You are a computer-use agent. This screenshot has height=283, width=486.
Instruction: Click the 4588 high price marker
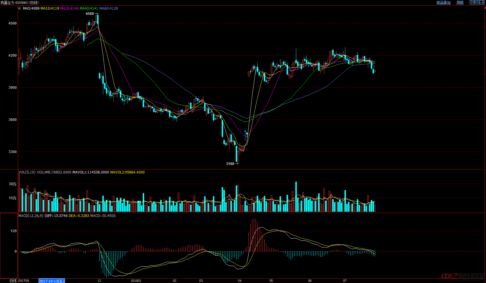click(x=90, y=14)
